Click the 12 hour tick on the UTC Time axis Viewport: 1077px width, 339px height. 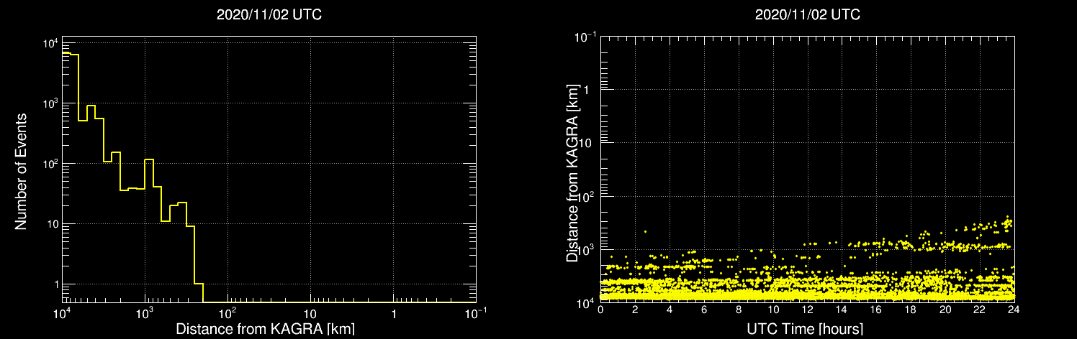click(807, 310)
